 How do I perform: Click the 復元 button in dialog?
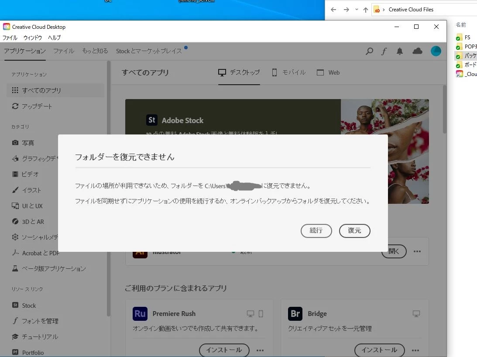tap(355, 231)
